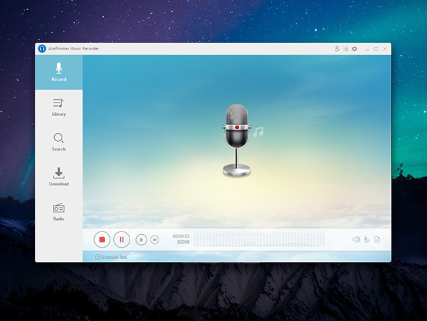The height and width of the screenshot is (321, 427).
Task: Click the AceThinker Music Recorder title text
Action: (73, 49)
